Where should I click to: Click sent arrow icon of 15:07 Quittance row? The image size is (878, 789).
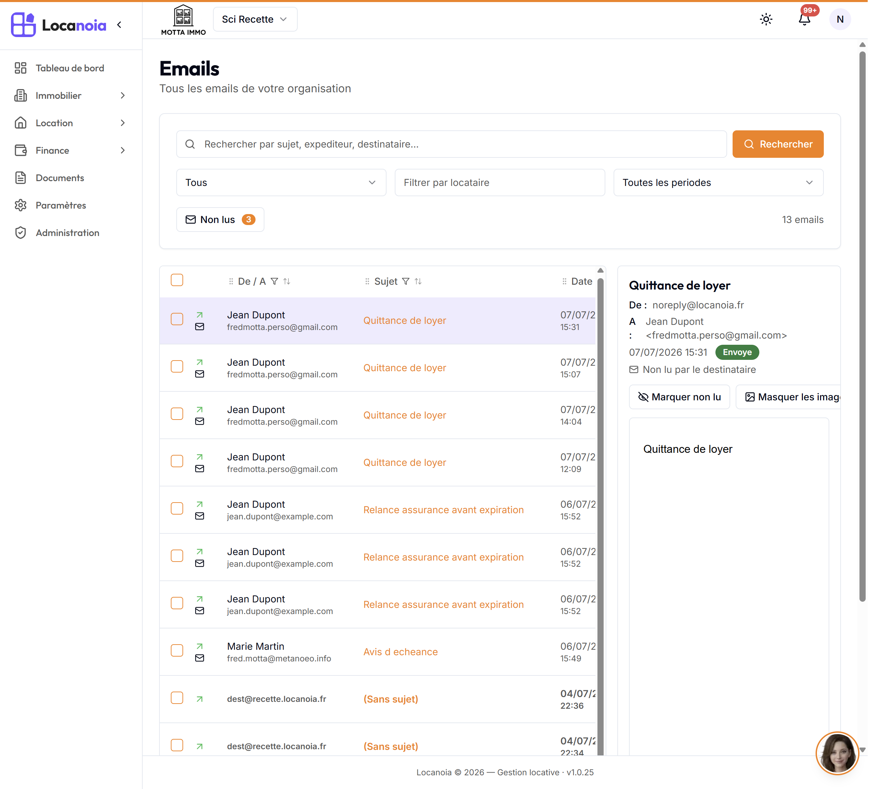tap(199, 362)
